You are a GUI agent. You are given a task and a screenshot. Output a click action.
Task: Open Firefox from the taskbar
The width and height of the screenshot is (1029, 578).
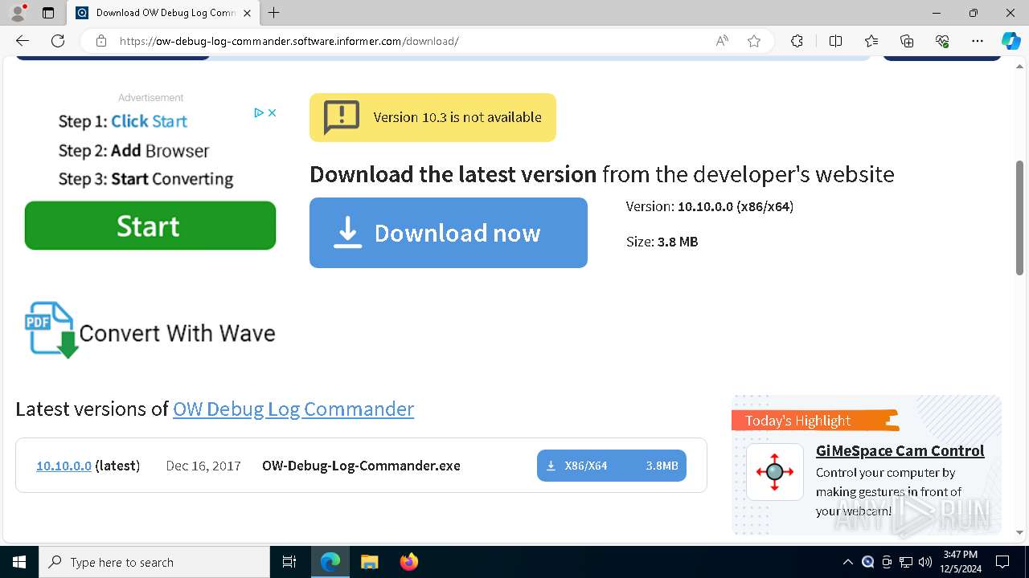point(408,562)
